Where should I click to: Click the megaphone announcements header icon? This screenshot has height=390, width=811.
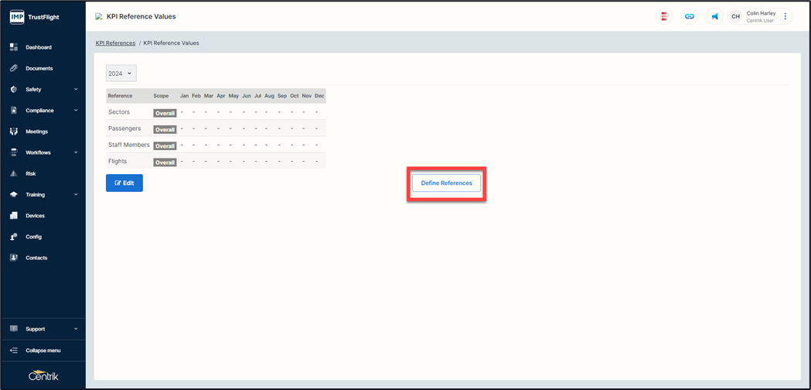tap(715, 16)
